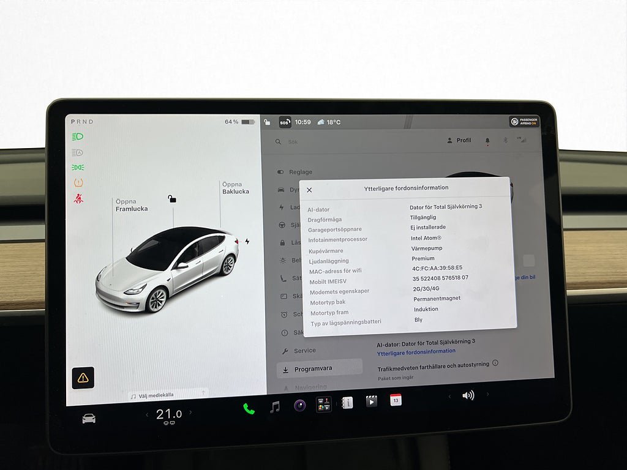This screenshot has height=470, width=627.
Task: Tap the weather 18°C indicator
Action: tap(329, 122)
